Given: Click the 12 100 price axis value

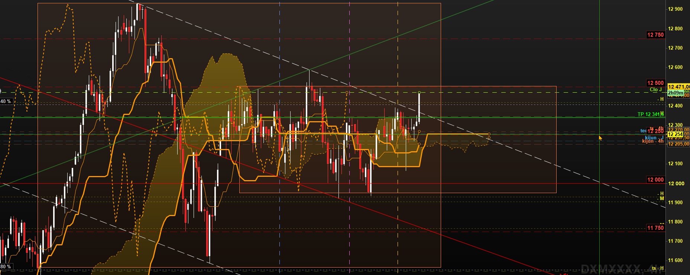Looking at the screenshot, I should (x=675, y=163).
